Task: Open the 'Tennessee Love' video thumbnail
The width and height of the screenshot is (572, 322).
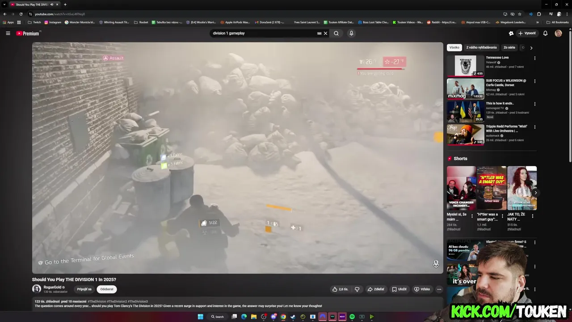Action: point(466,66)
